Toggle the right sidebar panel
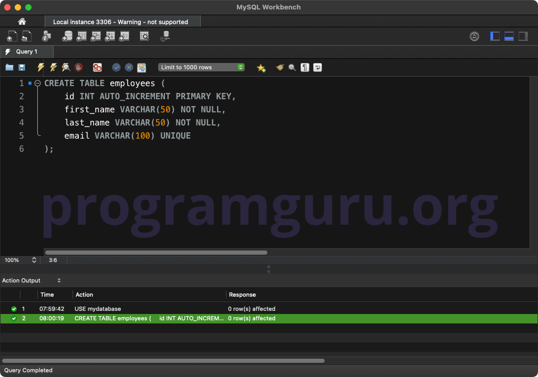 tap(523, 36)
